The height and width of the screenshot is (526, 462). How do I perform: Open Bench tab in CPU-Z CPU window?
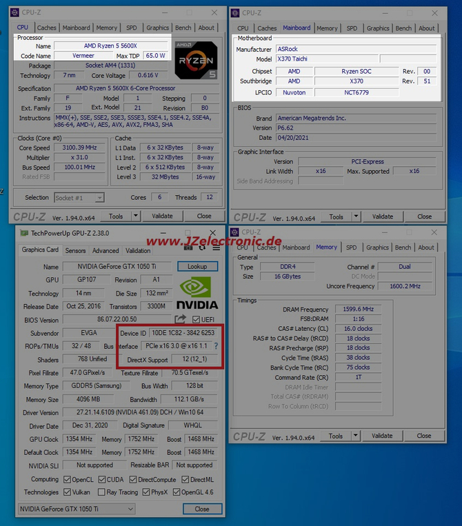coord(183,28)
